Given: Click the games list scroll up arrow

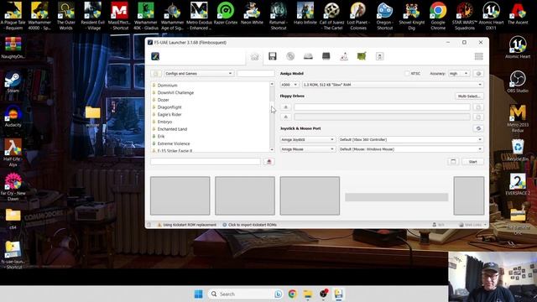Looking at the screenshot, I should point(272,84).
